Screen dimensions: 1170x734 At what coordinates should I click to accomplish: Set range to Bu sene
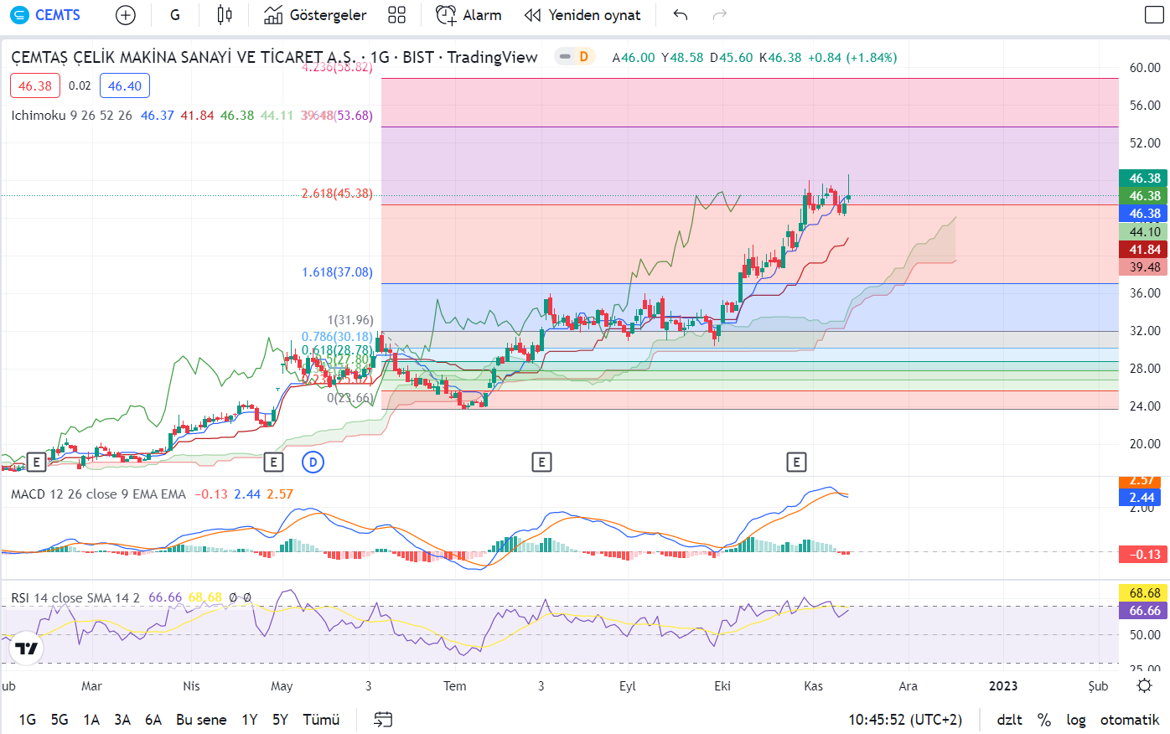pos(201,720)
